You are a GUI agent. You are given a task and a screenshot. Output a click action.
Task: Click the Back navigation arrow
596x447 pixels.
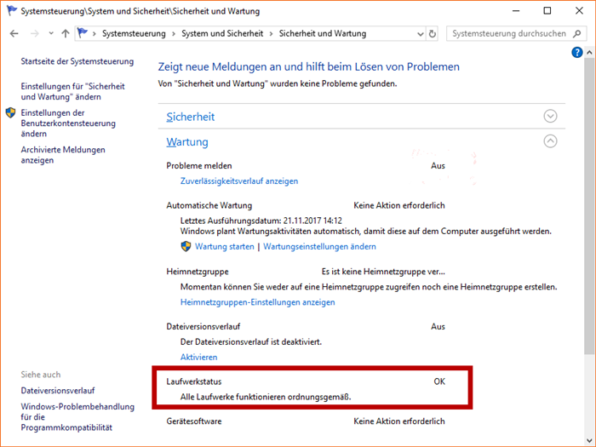click(14, 33)
